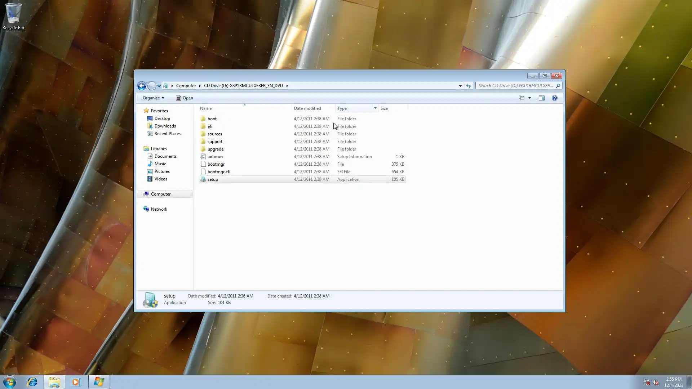Select the setup application file

[213, 179]
